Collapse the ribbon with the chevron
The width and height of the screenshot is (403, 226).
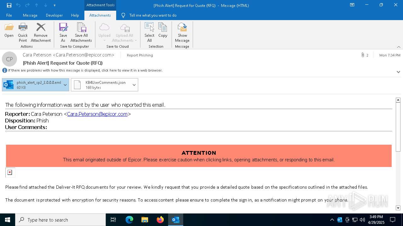399,47
